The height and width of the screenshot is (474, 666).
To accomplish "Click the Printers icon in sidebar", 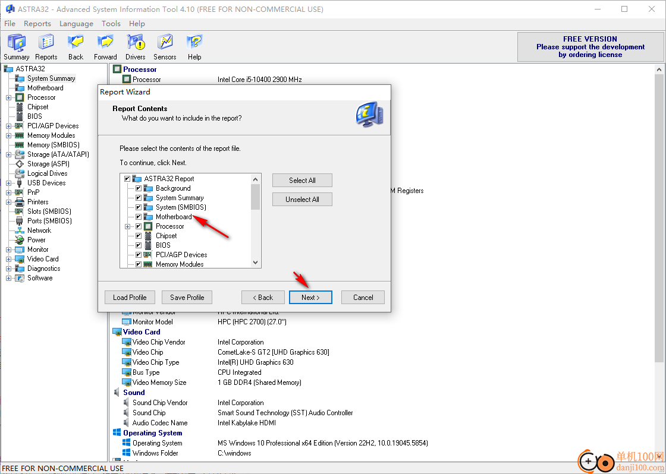I will click(20, 202).
